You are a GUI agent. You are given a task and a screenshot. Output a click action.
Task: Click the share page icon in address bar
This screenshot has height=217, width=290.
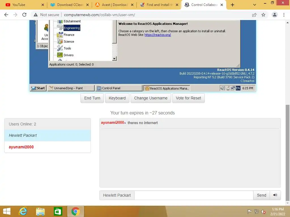[254, 15]
